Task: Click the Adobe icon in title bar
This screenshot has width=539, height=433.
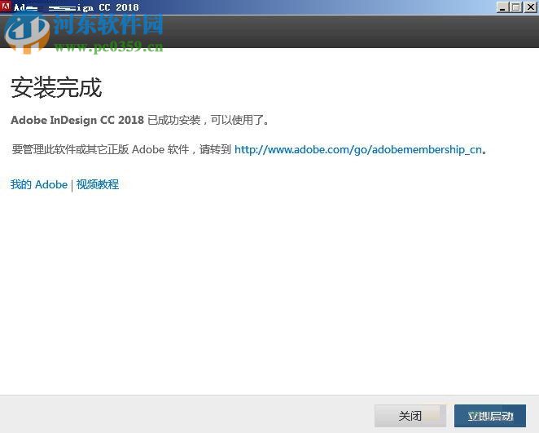Action: (6, 7)
